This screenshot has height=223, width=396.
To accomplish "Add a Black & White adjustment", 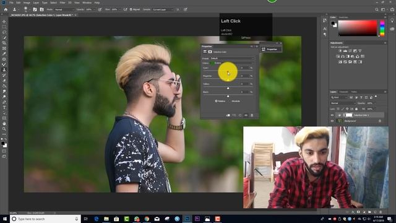I will coord(348,56).
